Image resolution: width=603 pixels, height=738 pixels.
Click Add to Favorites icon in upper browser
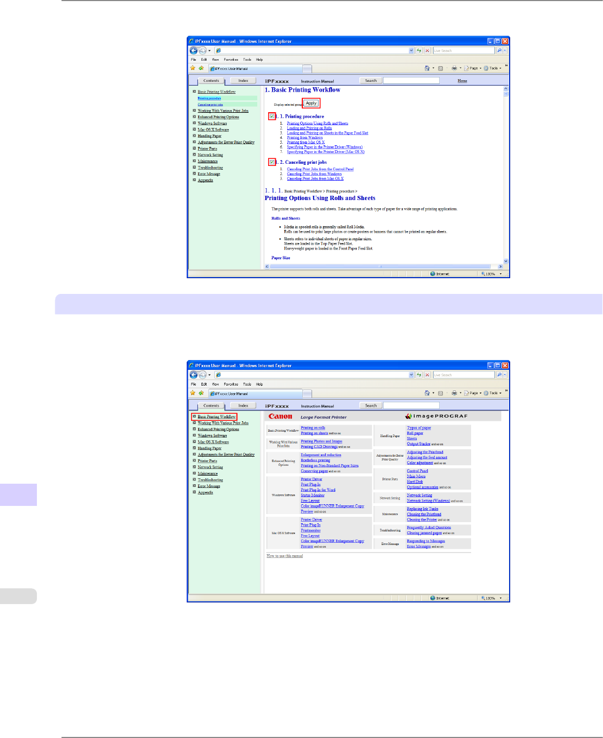[201, 68]
